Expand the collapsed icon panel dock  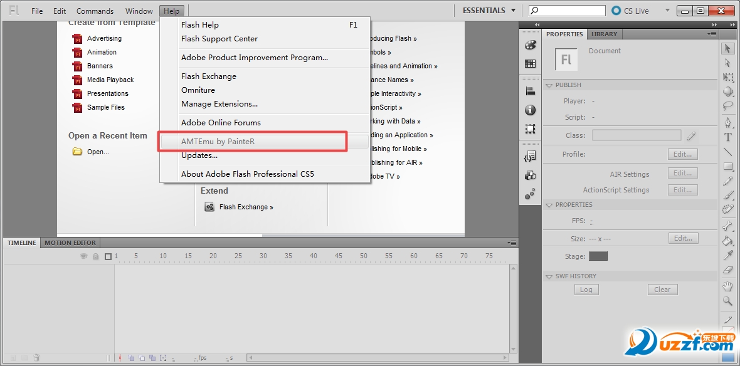tap(537, 24)
